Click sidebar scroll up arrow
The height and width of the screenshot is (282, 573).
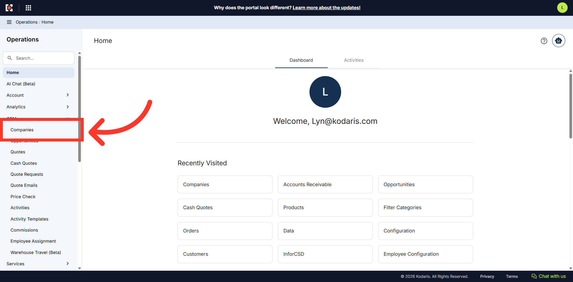tap(79, 53)
